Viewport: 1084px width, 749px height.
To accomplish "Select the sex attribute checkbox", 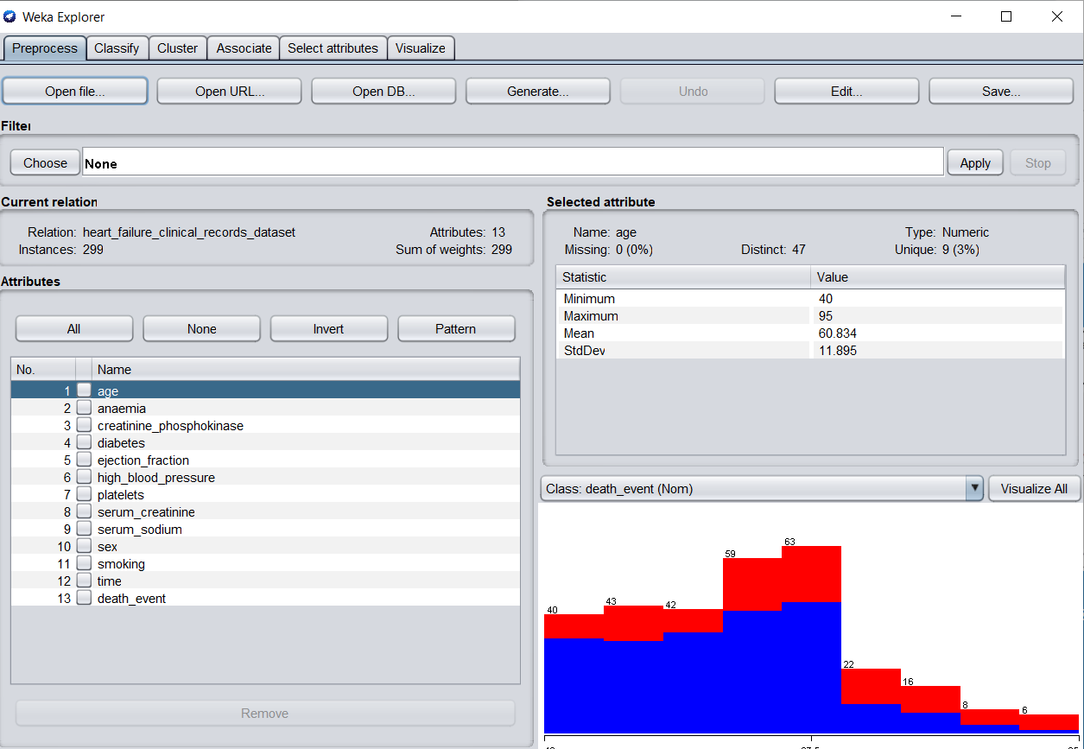I will tap(84, 546).
